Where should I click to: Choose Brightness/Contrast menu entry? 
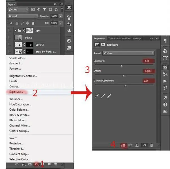point(23,76)
